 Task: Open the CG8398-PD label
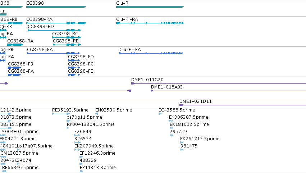(x=81, y=57)
